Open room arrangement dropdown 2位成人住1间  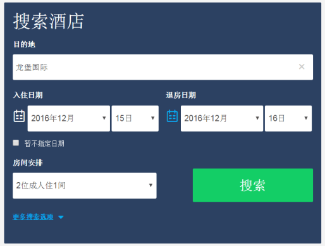85,185
